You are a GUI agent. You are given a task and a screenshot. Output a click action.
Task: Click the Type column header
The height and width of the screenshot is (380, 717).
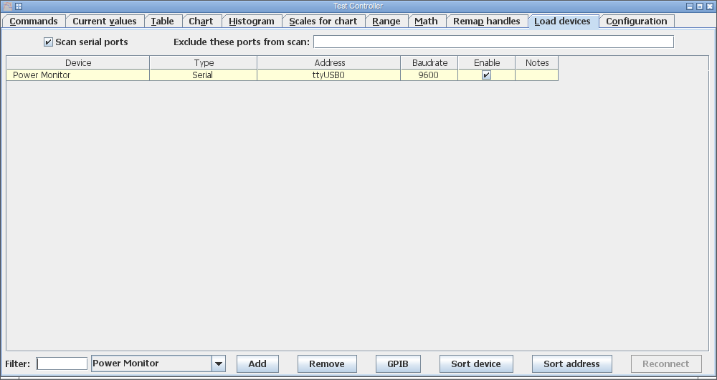204,62
